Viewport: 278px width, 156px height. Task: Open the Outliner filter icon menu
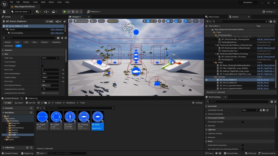click(x=208, y=21)
